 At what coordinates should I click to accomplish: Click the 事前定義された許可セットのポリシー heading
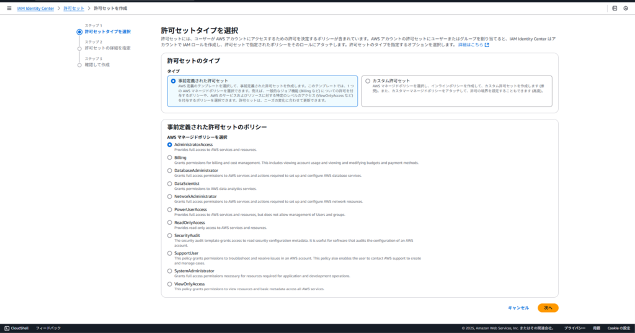point(217,127)
